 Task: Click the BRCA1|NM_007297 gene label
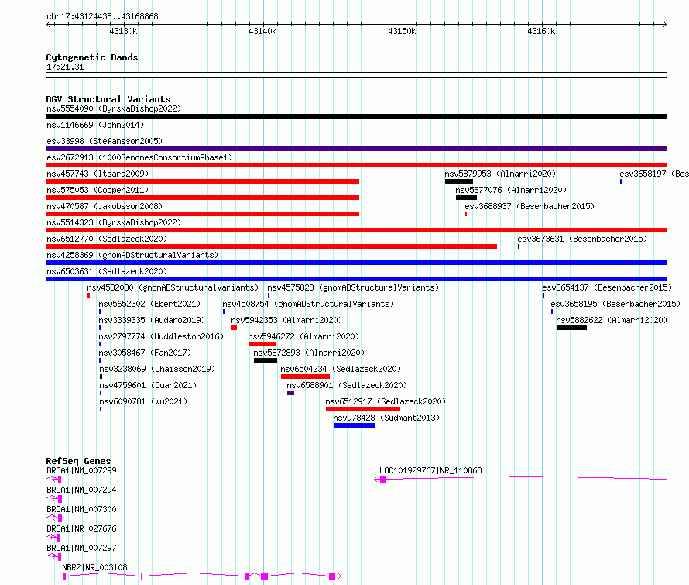pos(82,548)
